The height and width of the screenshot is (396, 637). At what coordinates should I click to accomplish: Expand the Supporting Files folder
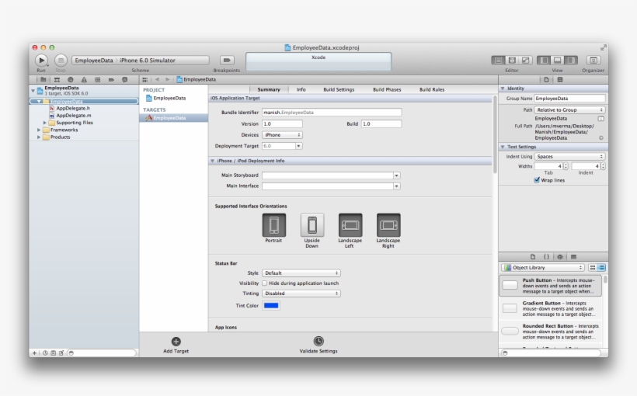45,123
